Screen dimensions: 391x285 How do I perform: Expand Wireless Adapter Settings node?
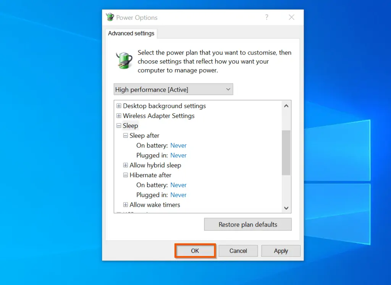[119, 116]
